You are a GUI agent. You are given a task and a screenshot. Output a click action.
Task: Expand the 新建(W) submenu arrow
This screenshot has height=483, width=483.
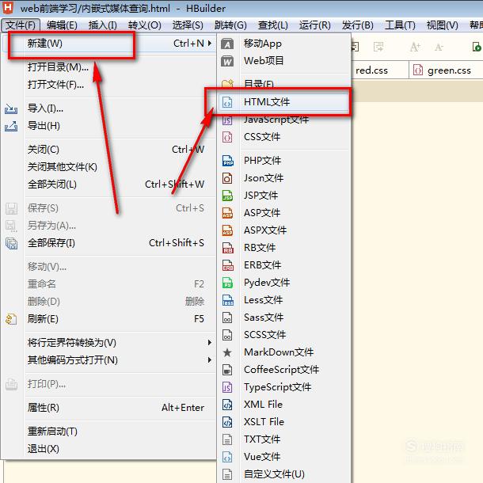point(210,44)
